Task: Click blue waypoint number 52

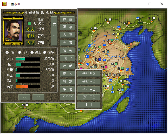Action: 87,56
